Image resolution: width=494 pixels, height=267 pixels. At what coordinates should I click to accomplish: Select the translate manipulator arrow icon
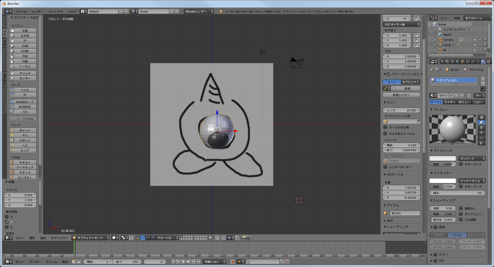(143, 238)
